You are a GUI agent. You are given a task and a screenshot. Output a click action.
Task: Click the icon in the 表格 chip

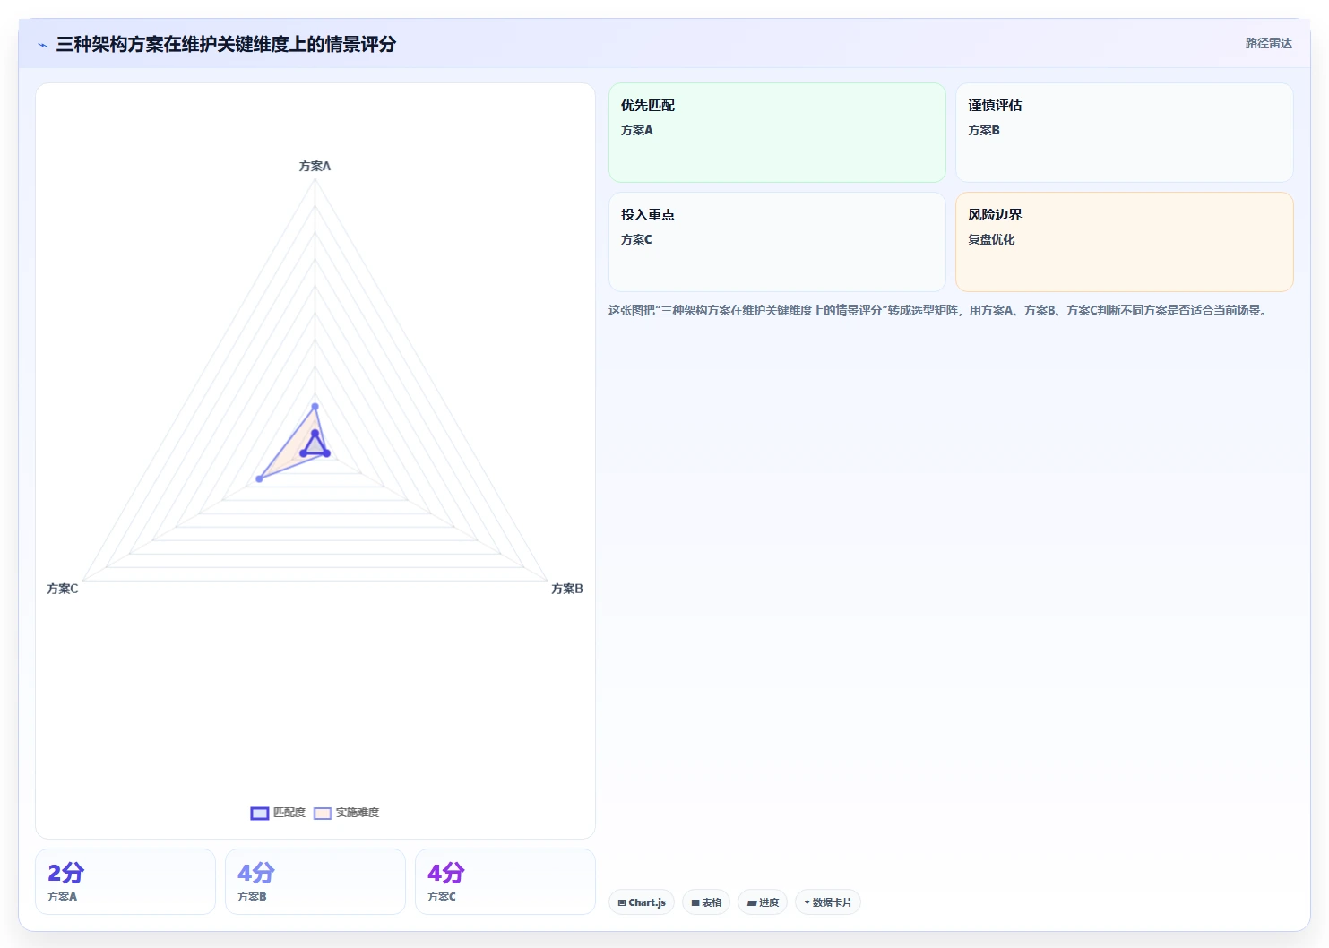[x=695, y=902]
